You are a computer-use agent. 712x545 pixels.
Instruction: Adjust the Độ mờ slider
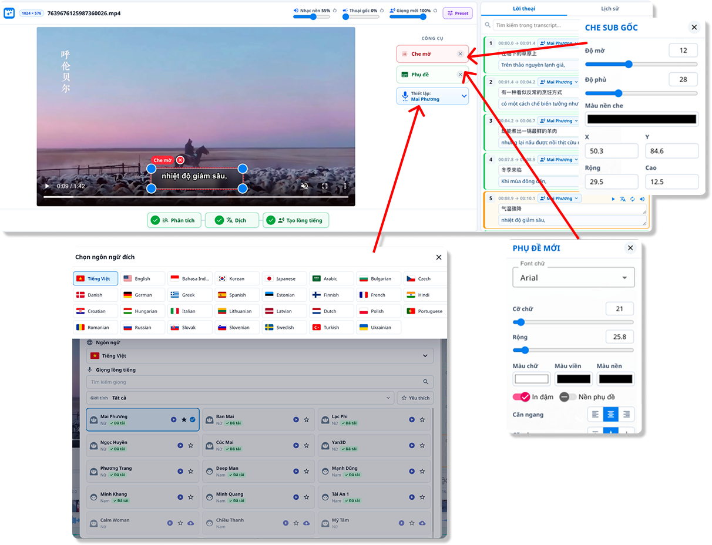(x=642, y=64)
